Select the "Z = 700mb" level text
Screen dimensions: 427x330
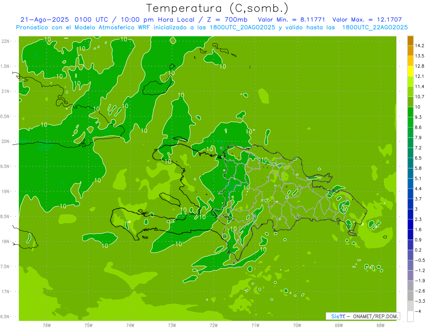[228, 20]
